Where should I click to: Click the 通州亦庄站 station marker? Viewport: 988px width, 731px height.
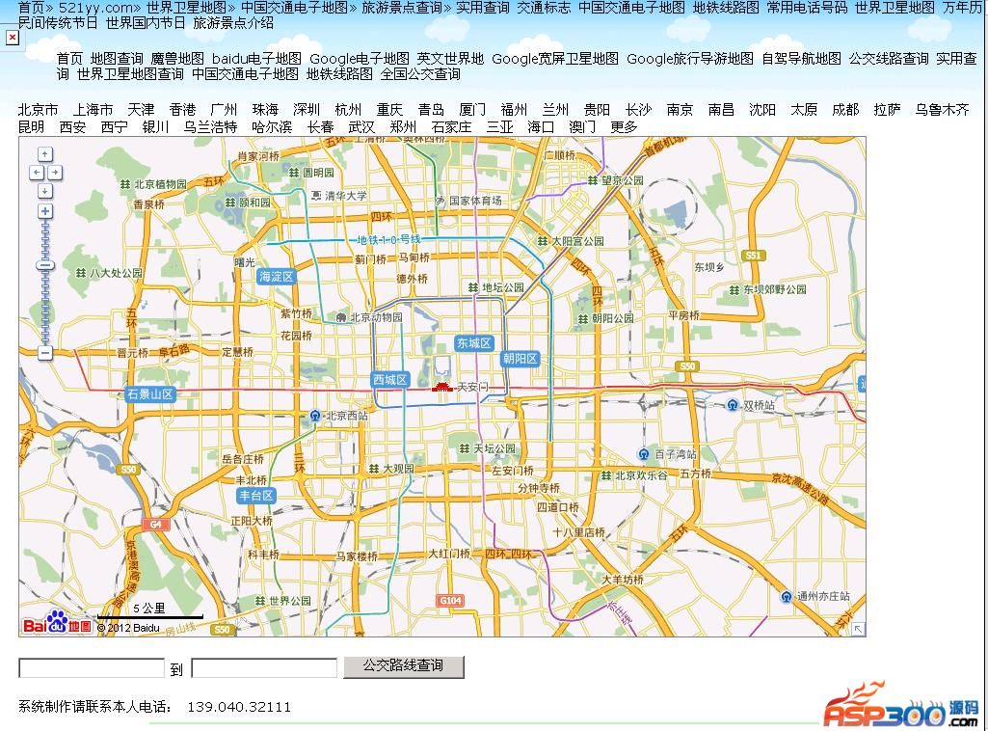(x=787, y=596)
